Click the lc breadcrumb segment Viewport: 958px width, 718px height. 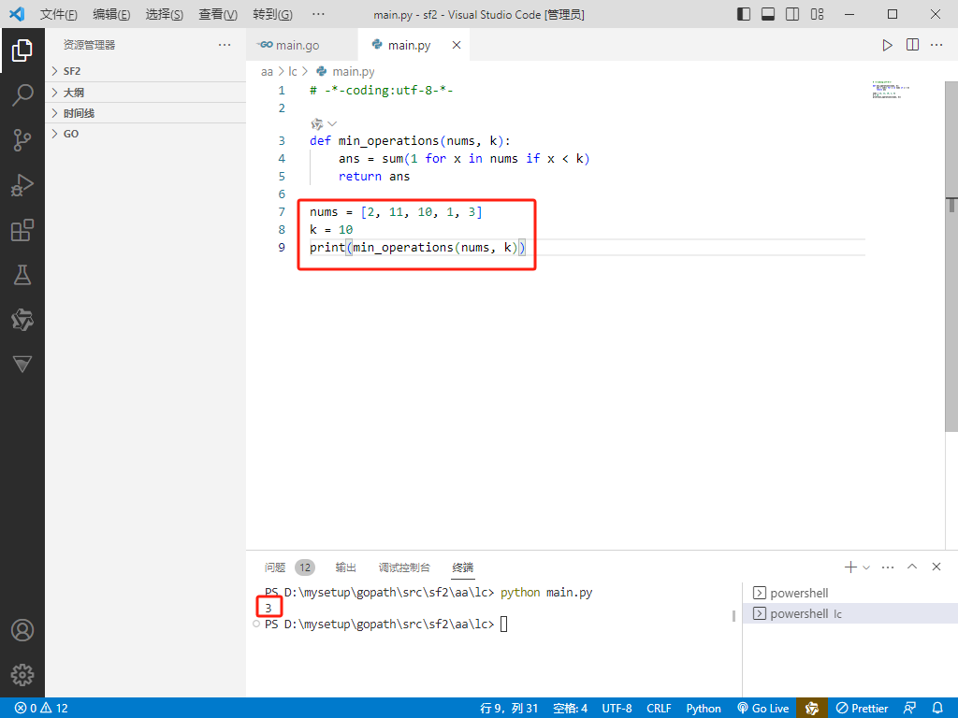click(x=293, y=71)
